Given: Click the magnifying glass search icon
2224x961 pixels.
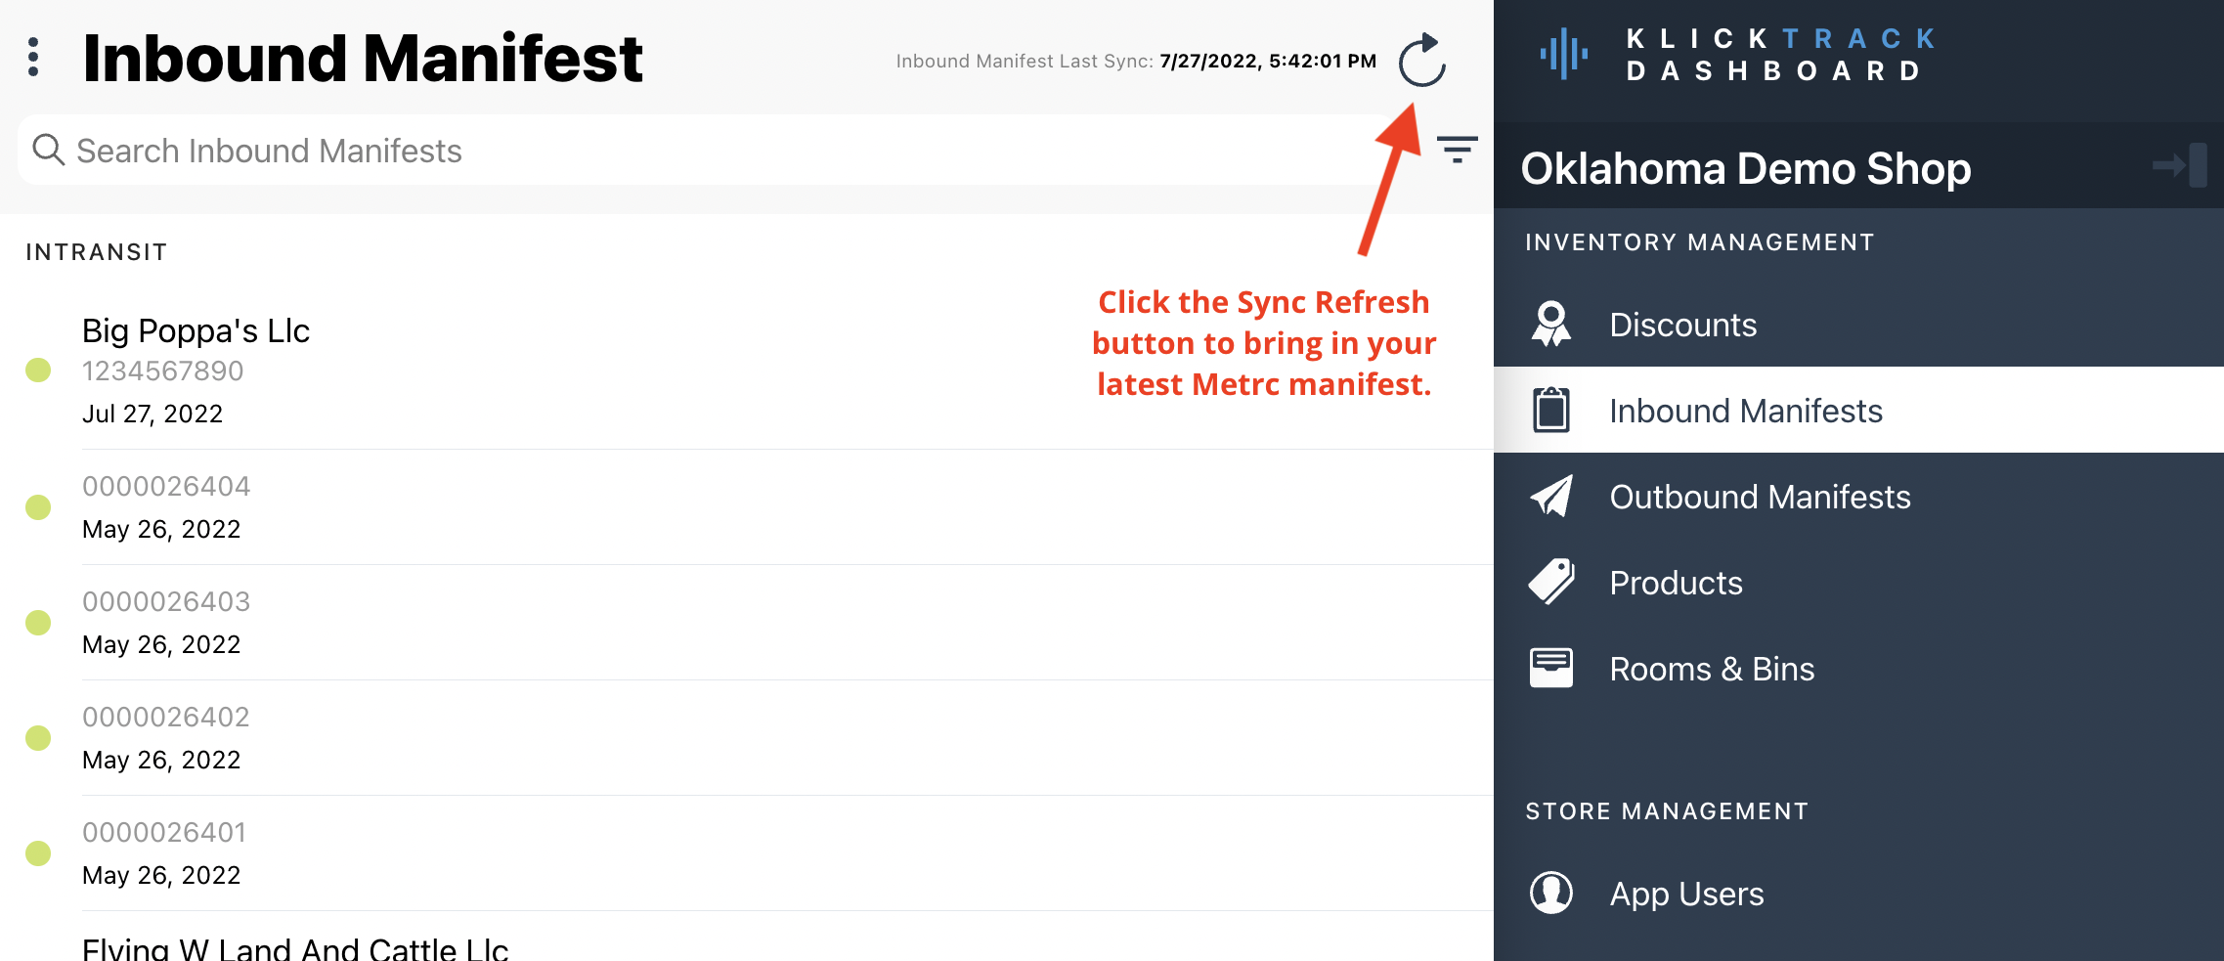Looking at the screenshot, I should coord(48,150).
